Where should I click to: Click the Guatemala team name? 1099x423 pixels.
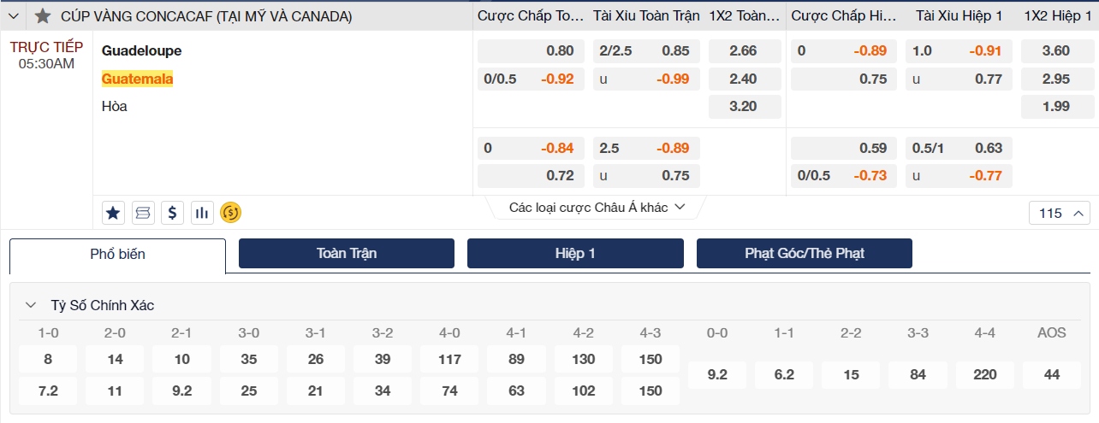click(x=138, y=79)
